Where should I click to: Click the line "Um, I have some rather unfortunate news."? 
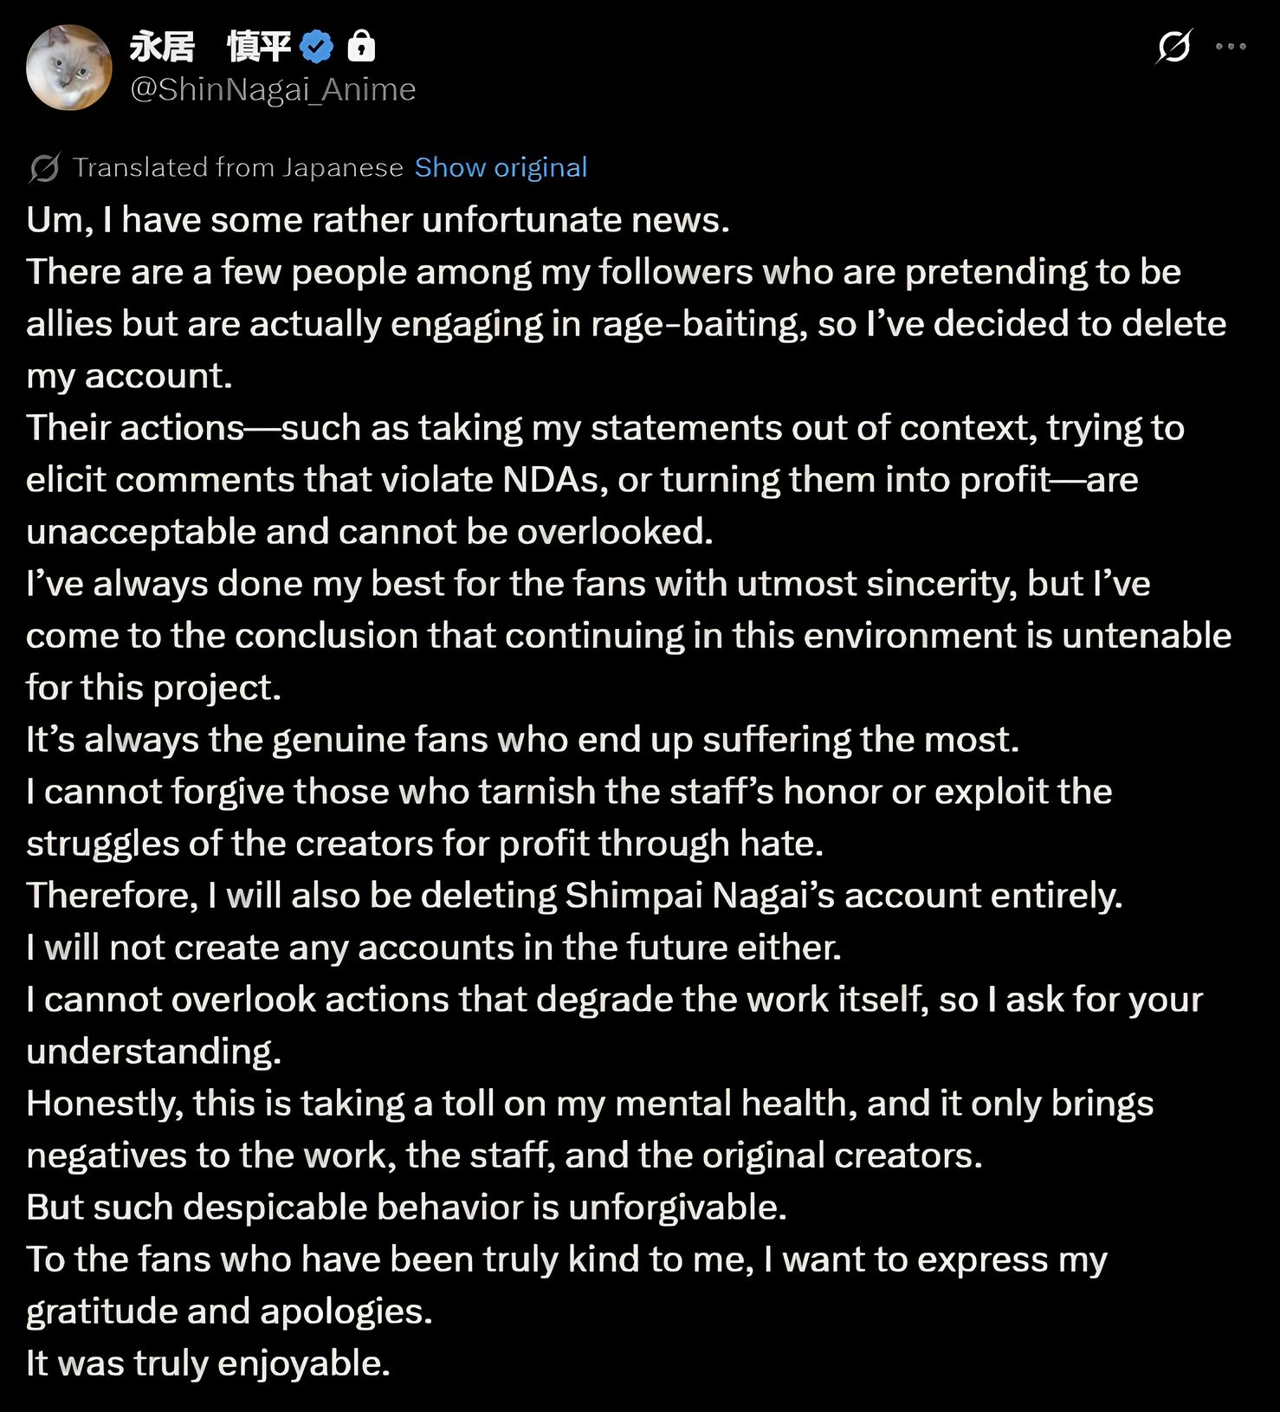coord(378,220)
